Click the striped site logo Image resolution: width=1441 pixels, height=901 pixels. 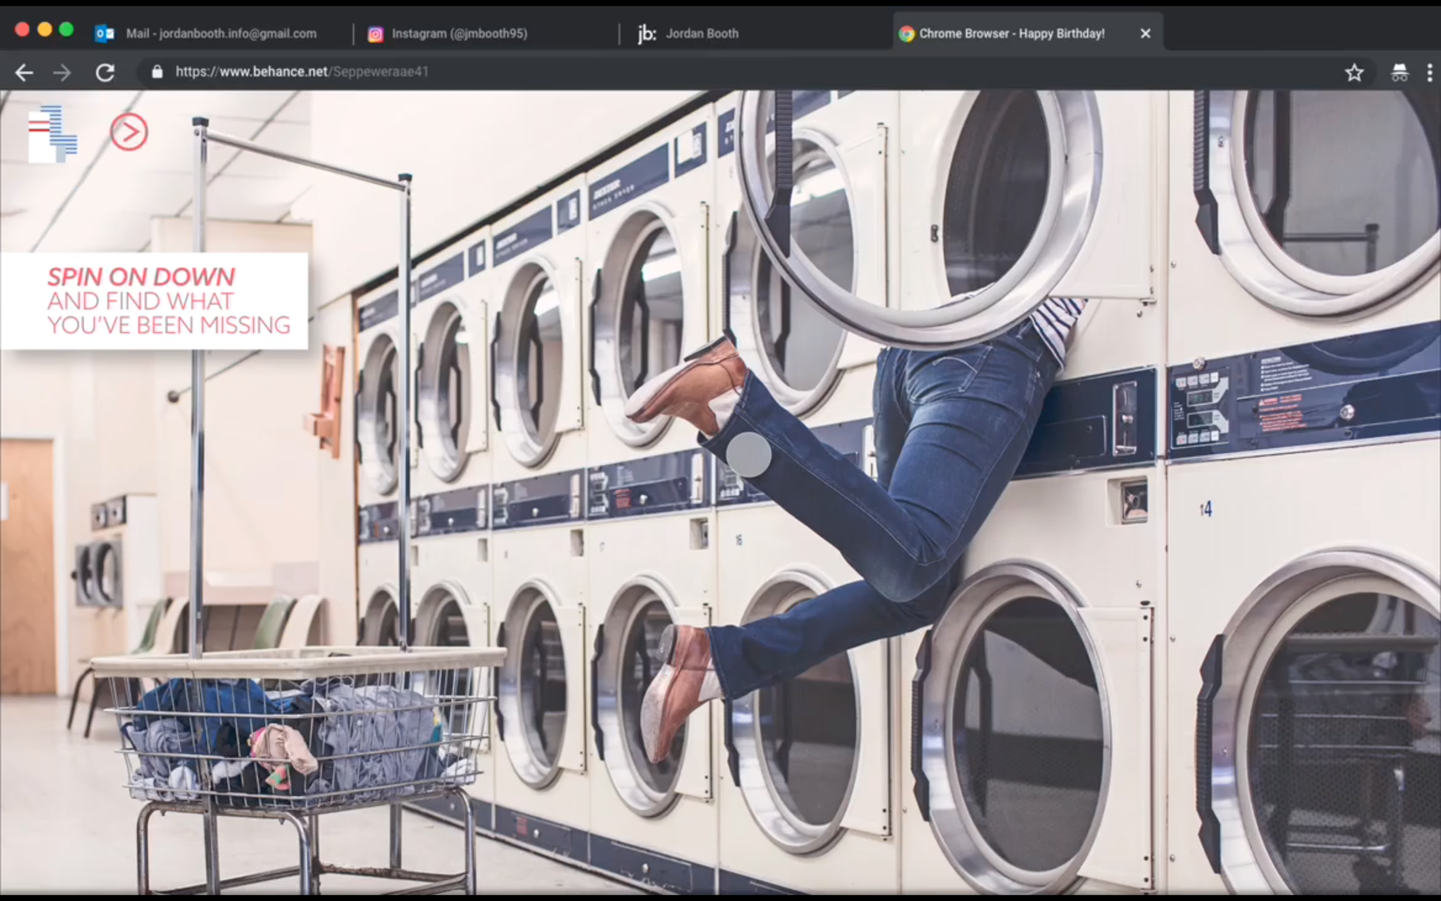(53, 134)
